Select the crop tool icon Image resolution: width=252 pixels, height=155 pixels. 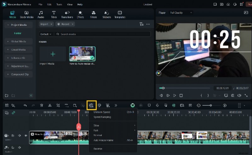pyautogui.click(x=58, y=105)
